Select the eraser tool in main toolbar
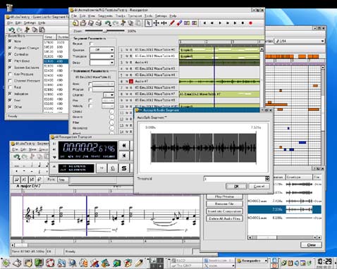This screenshot has height=269, width=337. (180, 23)
